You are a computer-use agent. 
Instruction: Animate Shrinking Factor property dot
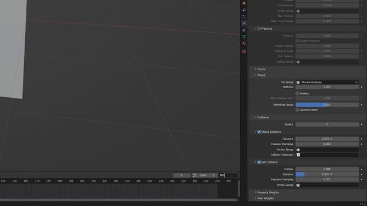coord(361,105)
